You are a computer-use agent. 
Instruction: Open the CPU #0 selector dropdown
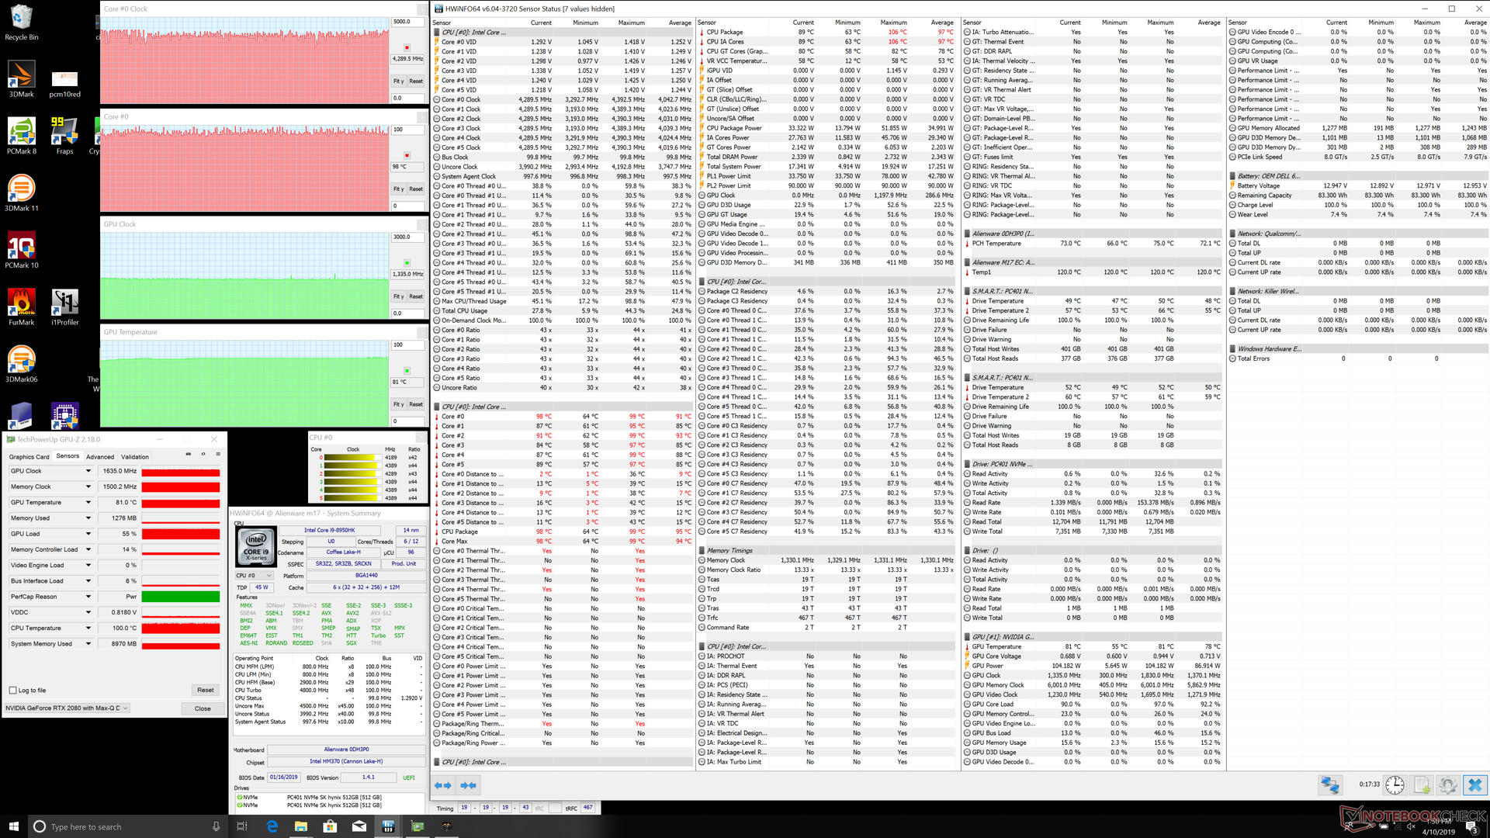255,576
